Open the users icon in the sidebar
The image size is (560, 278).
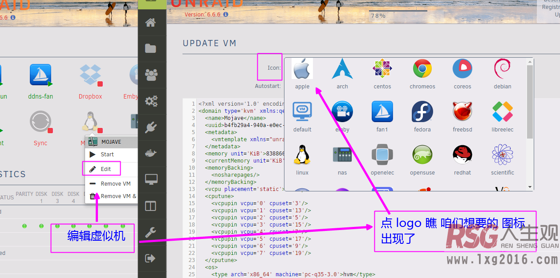pyautogui.click(x=151, y=75)
